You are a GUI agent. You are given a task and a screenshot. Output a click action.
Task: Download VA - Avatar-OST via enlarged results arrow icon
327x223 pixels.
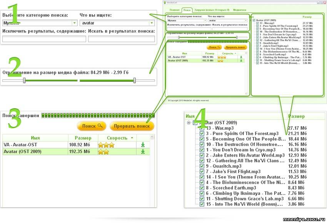[x=143, y=145]
